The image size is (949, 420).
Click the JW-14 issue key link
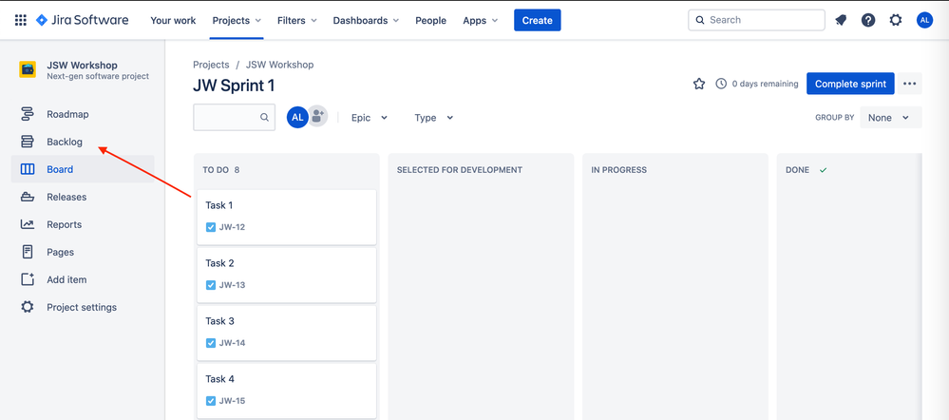[x=232, y=343]
